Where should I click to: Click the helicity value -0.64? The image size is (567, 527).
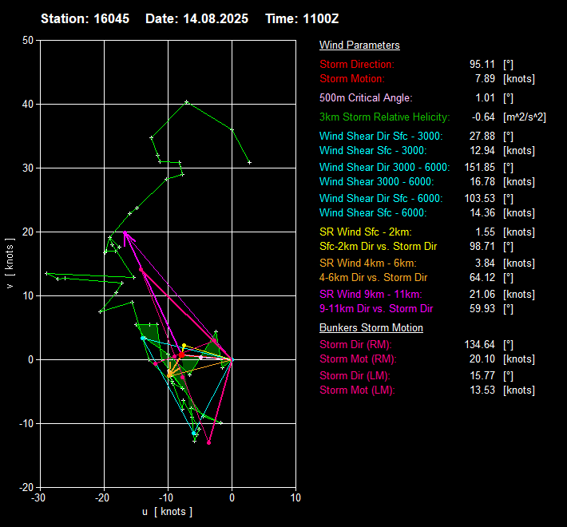click(483, 117)
